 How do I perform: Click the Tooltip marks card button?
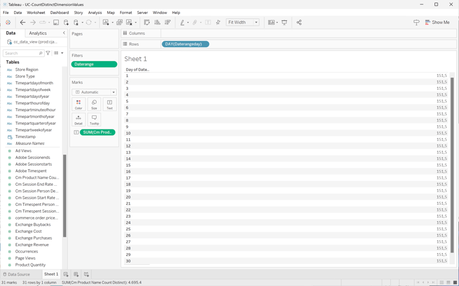(94, 120)
